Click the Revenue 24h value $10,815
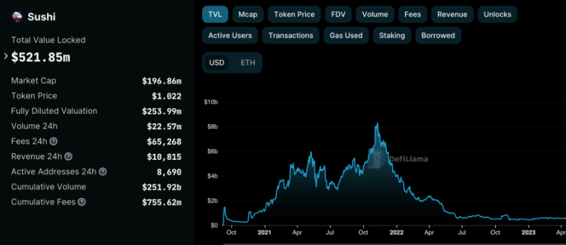 coord(164,157)
